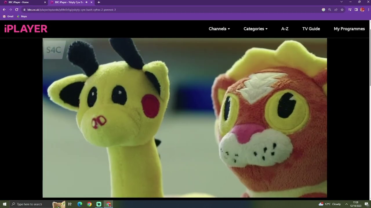Open the media controls button
The height and width of the screenshot is (208, 371).
350,10
